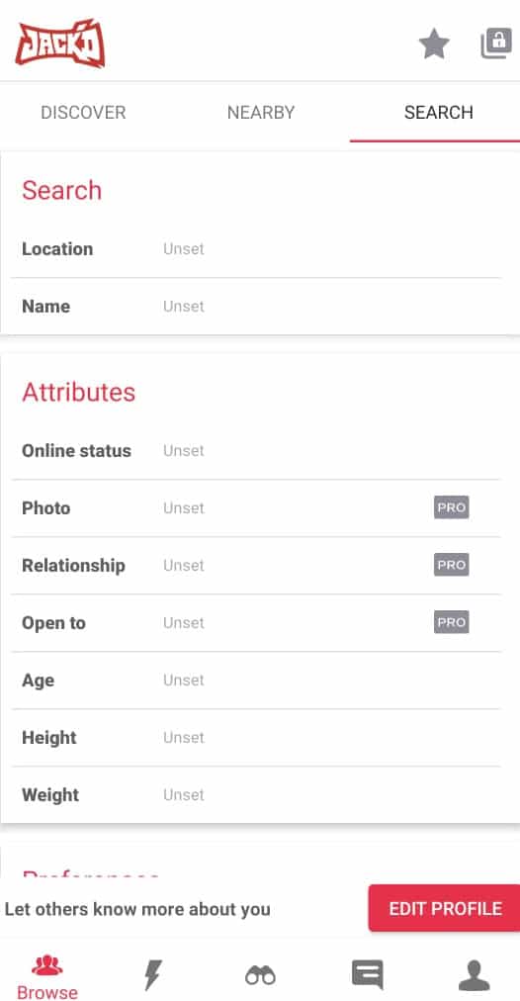520x1001 pixels.
Task: Set the Location search field
Action: pyautogui.click(x=256, y=249)
